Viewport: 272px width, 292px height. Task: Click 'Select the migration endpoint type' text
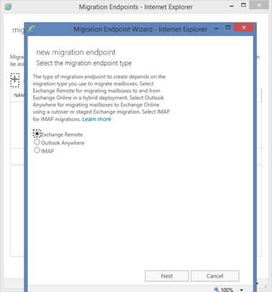coord(84,63)
